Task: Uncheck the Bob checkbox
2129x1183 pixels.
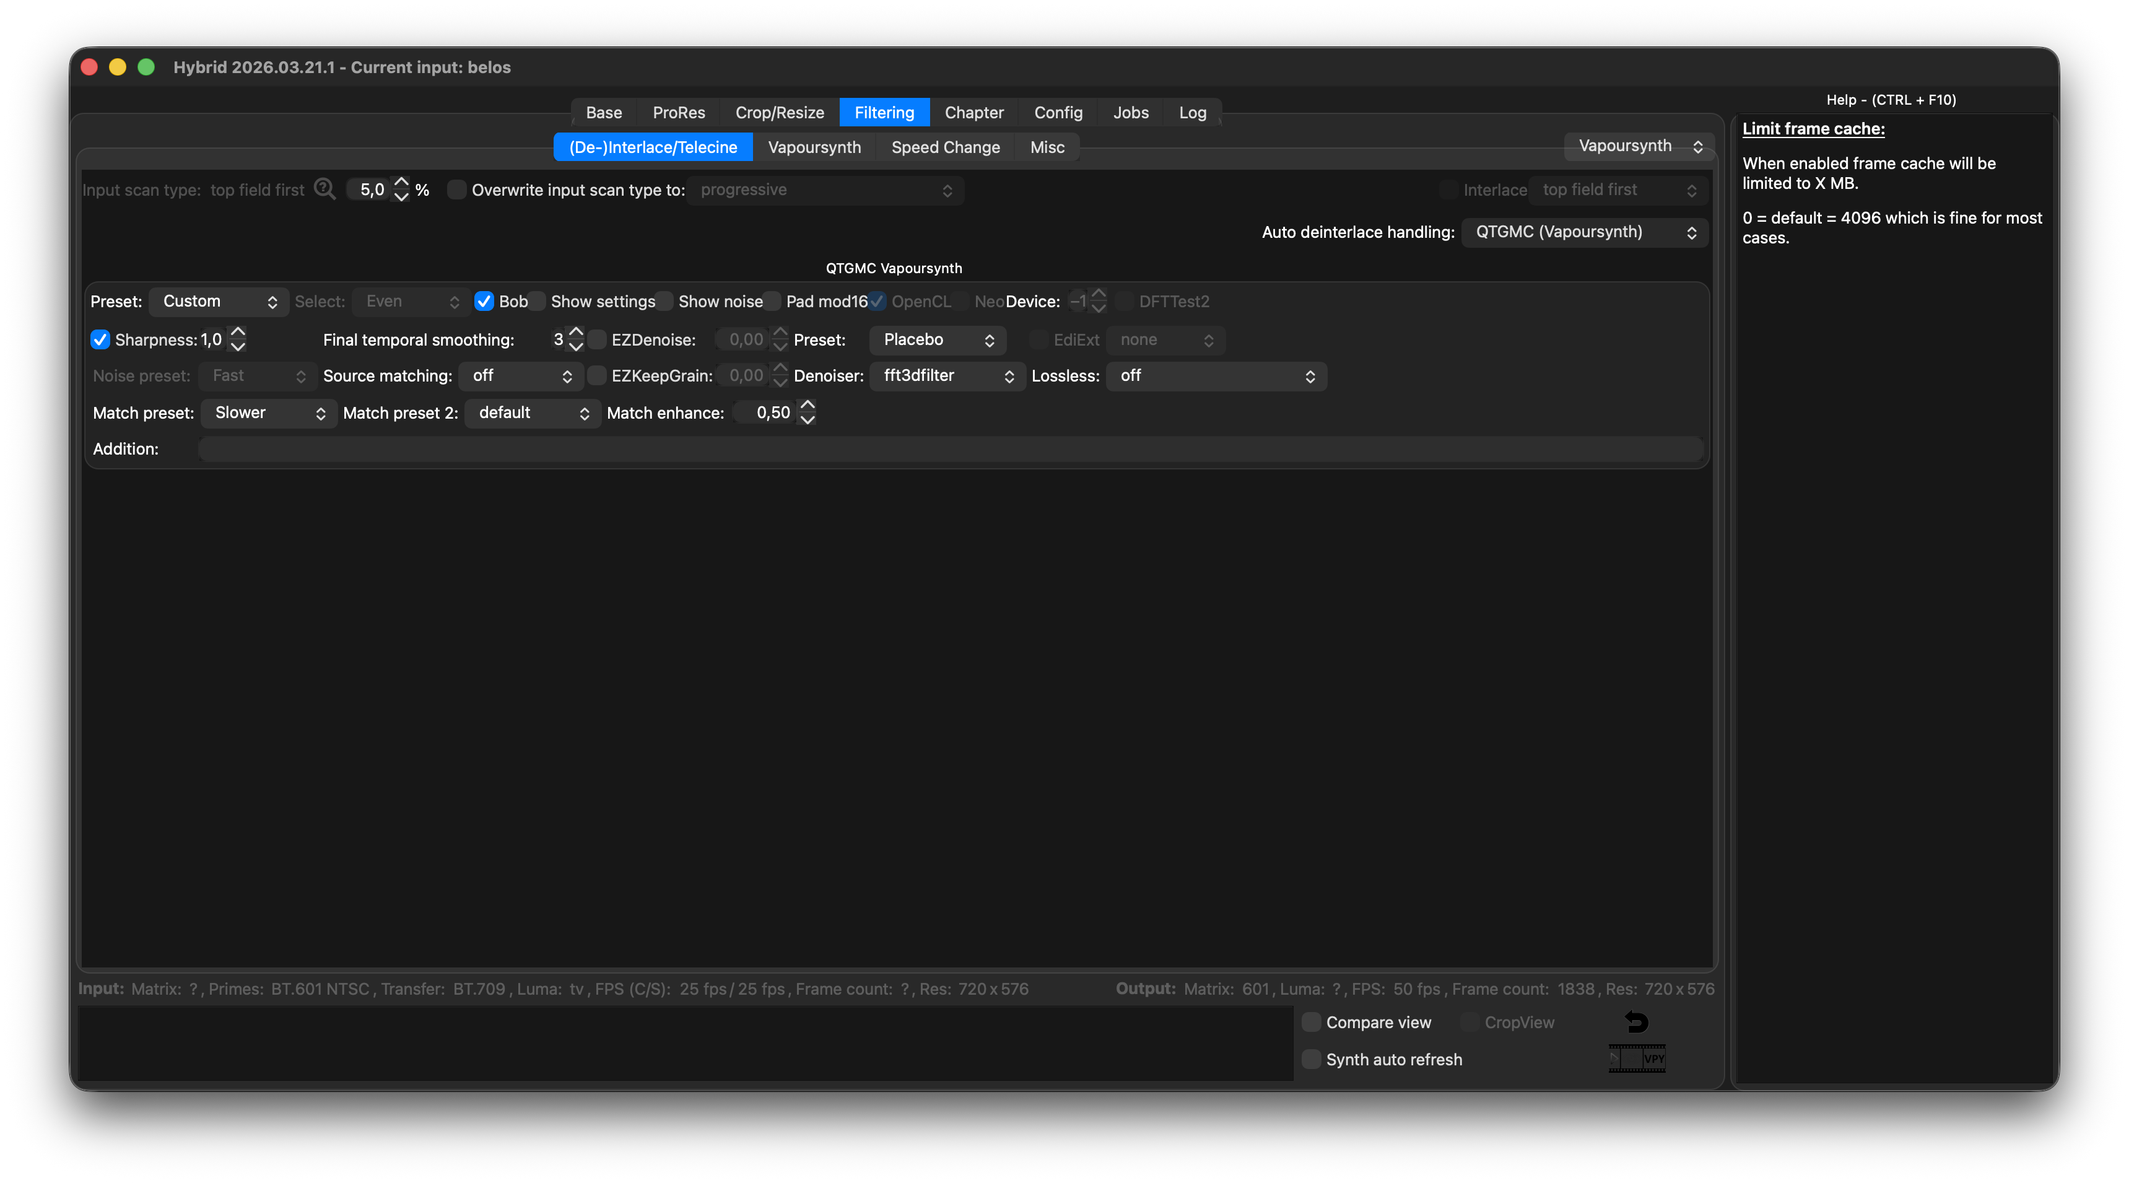Action: (x=484, y=302)
